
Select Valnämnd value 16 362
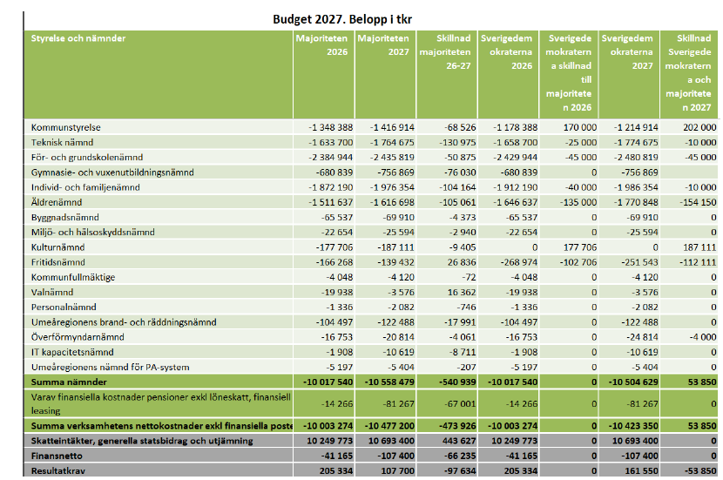click(x=462, y=292)
